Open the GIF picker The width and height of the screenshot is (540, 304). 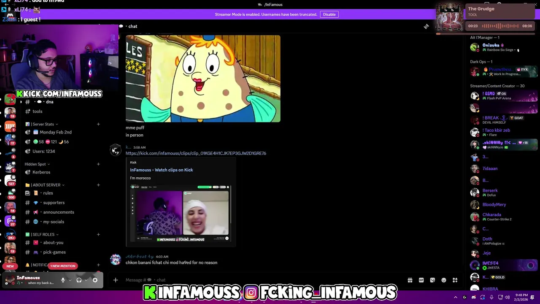(x=421, y=280)
